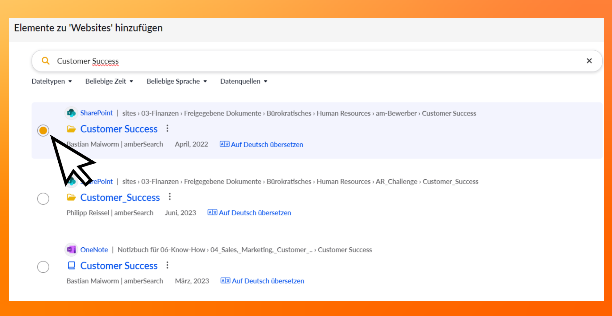Click the date März, 2023

[x=192, y=281]
